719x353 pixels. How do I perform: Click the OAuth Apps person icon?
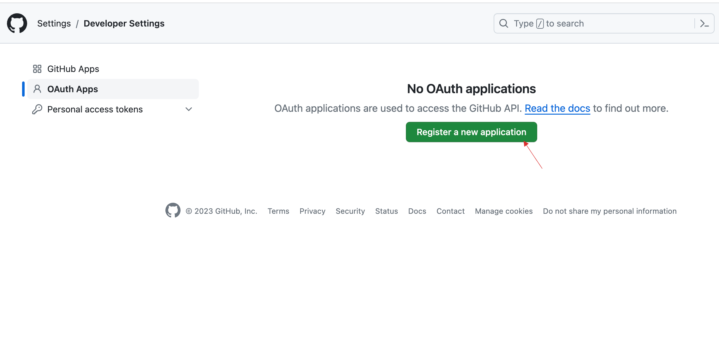point(37,89)
